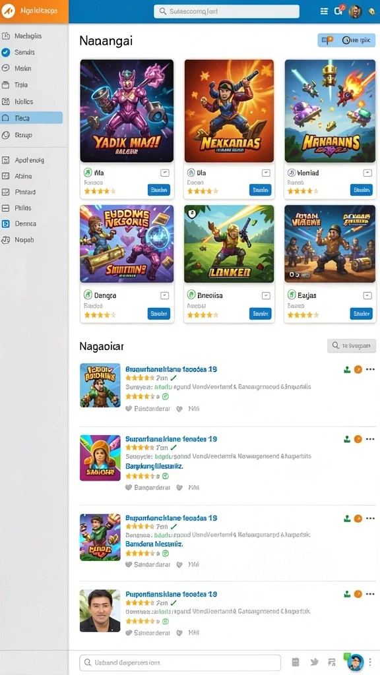
Task: Toggle the small checkbox on the Ma card
Action: [164, 173]
